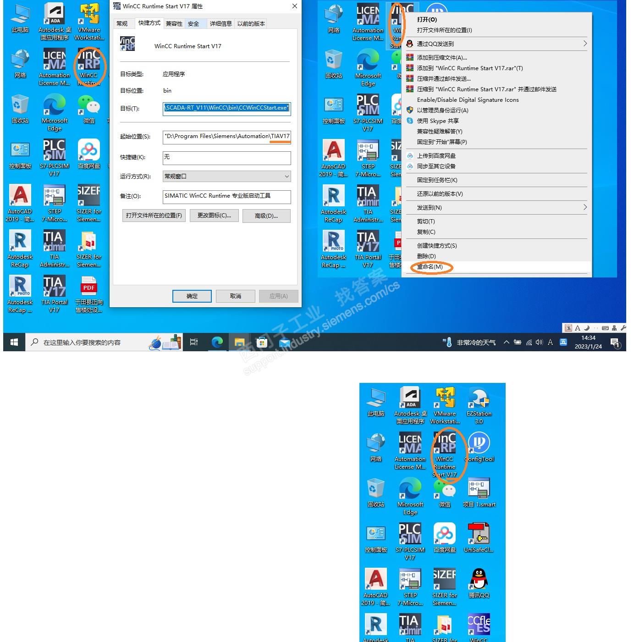Open the Windows Start menu button

14,342
